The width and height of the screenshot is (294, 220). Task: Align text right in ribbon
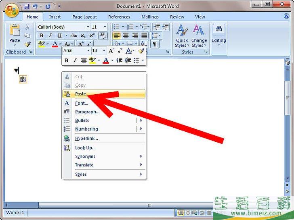(x=135, y=35)
